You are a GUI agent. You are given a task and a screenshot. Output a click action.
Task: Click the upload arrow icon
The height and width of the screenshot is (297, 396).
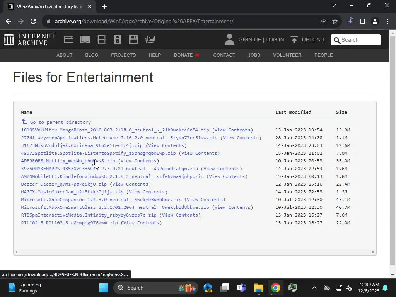click(294, 40)
